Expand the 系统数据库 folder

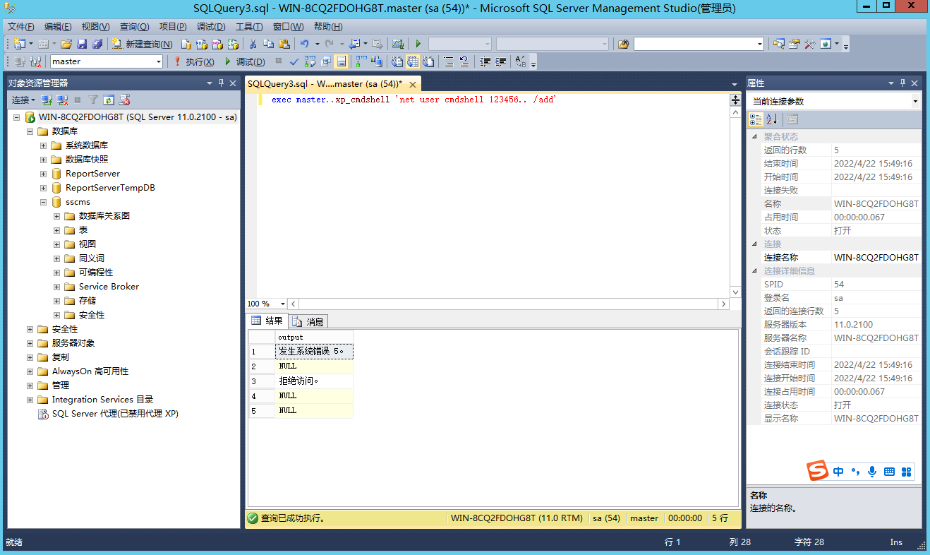click(43, 145)
